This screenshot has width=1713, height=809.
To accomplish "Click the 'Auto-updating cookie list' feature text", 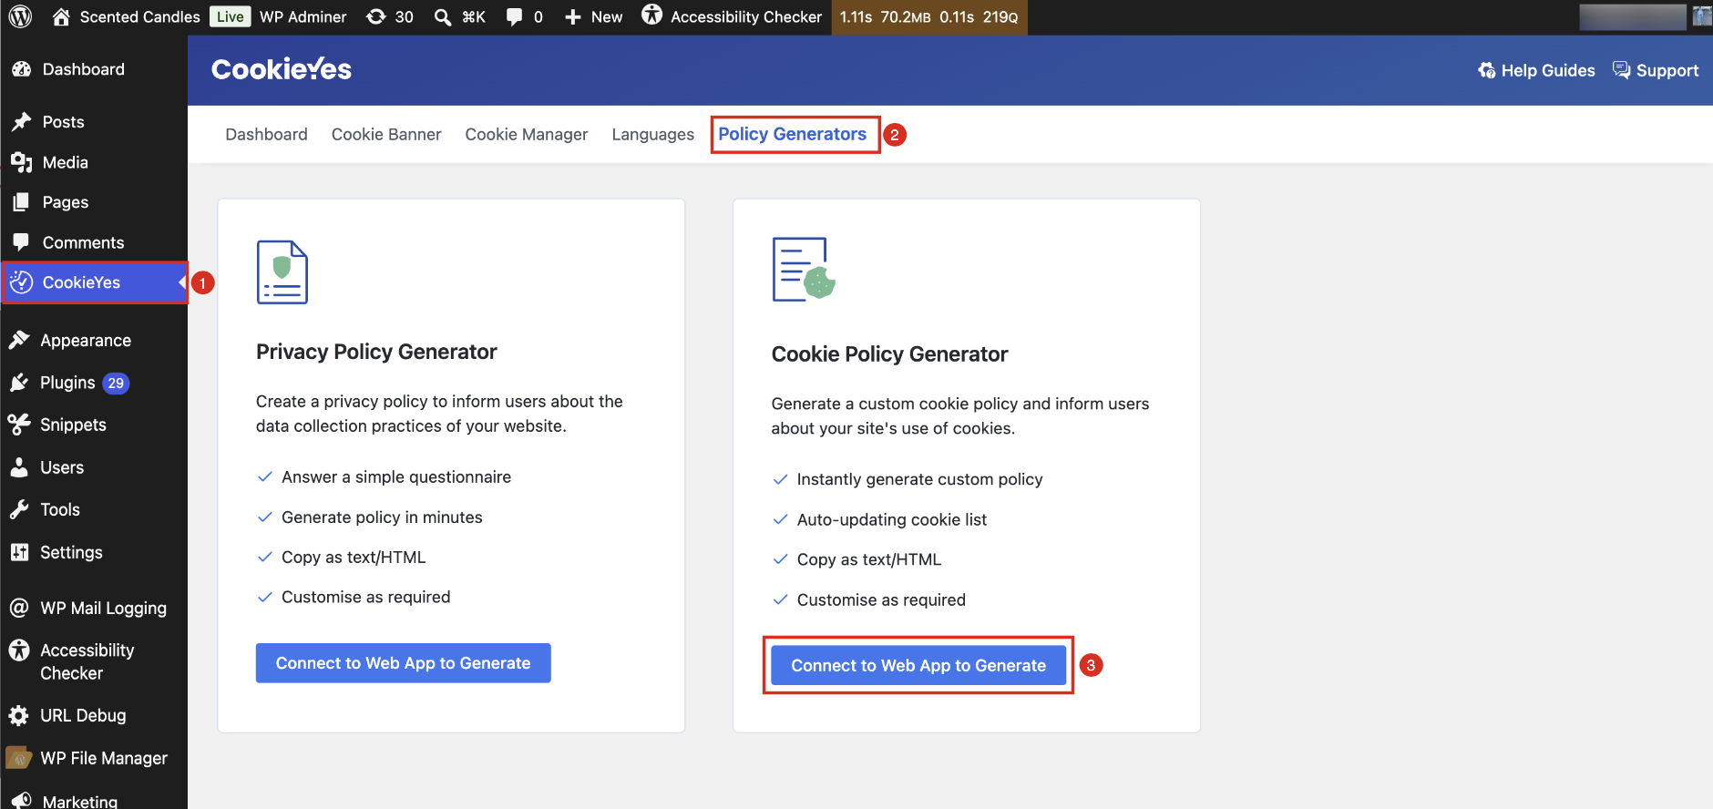I will (892, 520).
